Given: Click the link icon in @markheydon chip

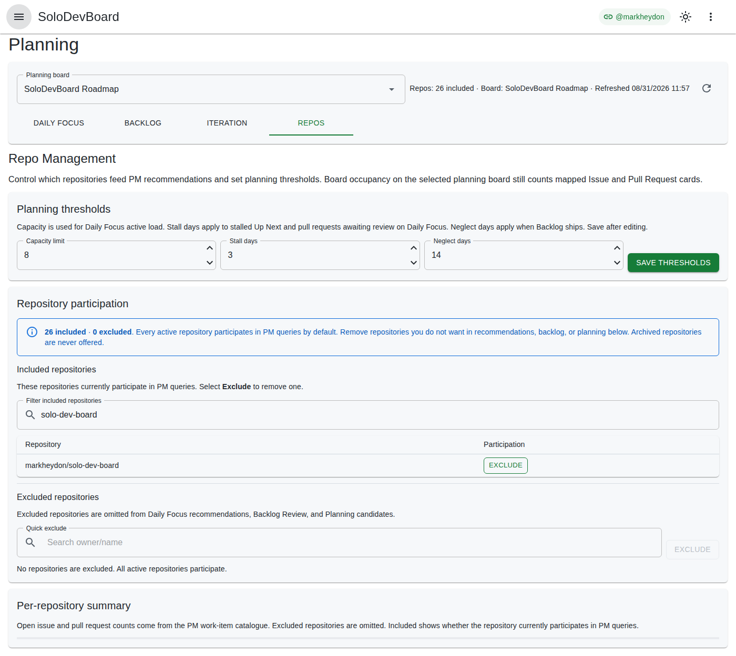Looking at the screenshot, I should coord(608,17).
